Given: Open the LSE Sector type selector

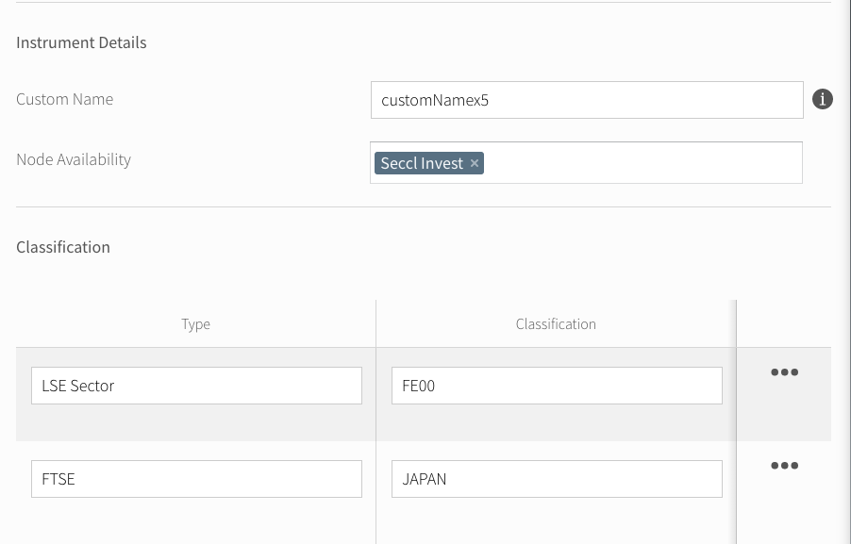Looking at the screenshot, I should pos(196,385).
